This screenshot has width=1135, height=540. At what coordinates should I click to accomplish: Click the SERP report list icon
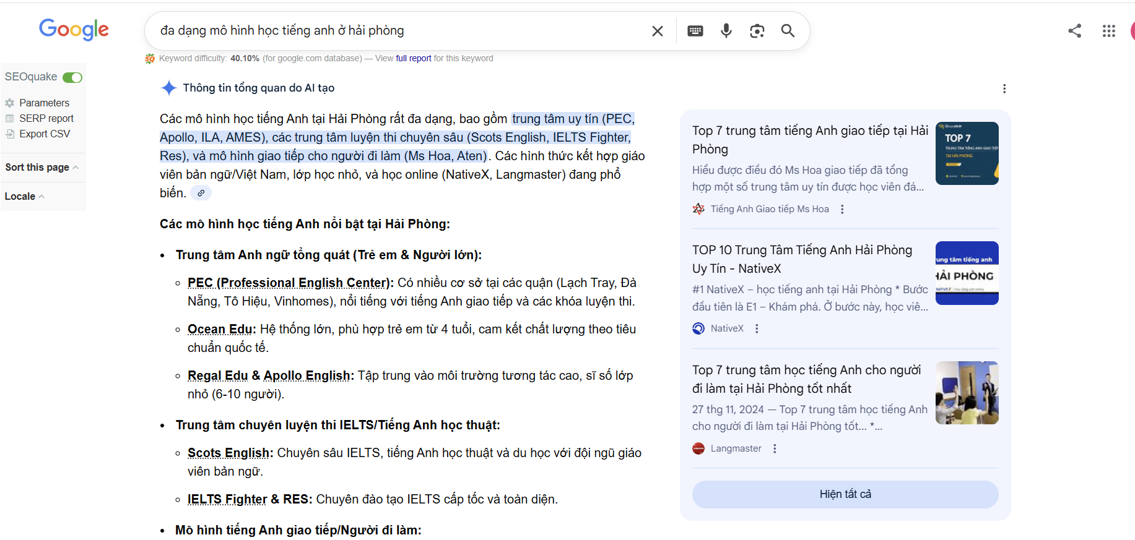click(x=9, y=118)
